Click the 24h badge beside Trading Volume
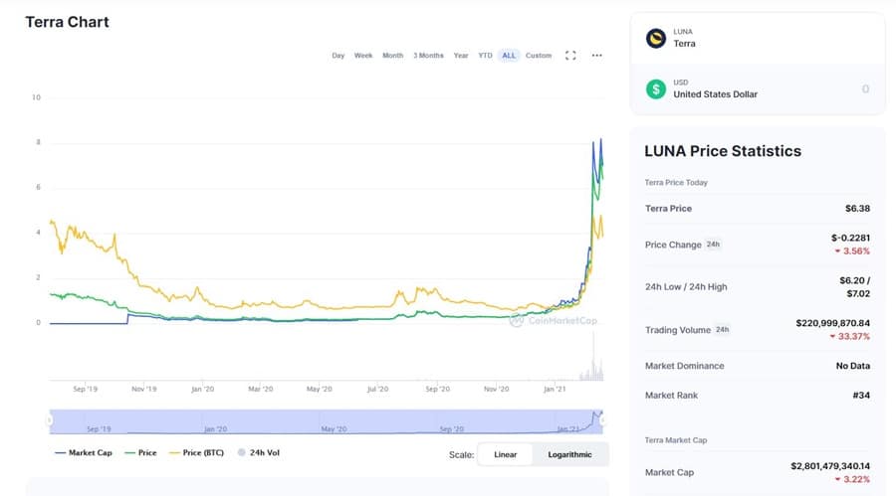The width and height of the screenshot is (896, 496). coord(723,329)
